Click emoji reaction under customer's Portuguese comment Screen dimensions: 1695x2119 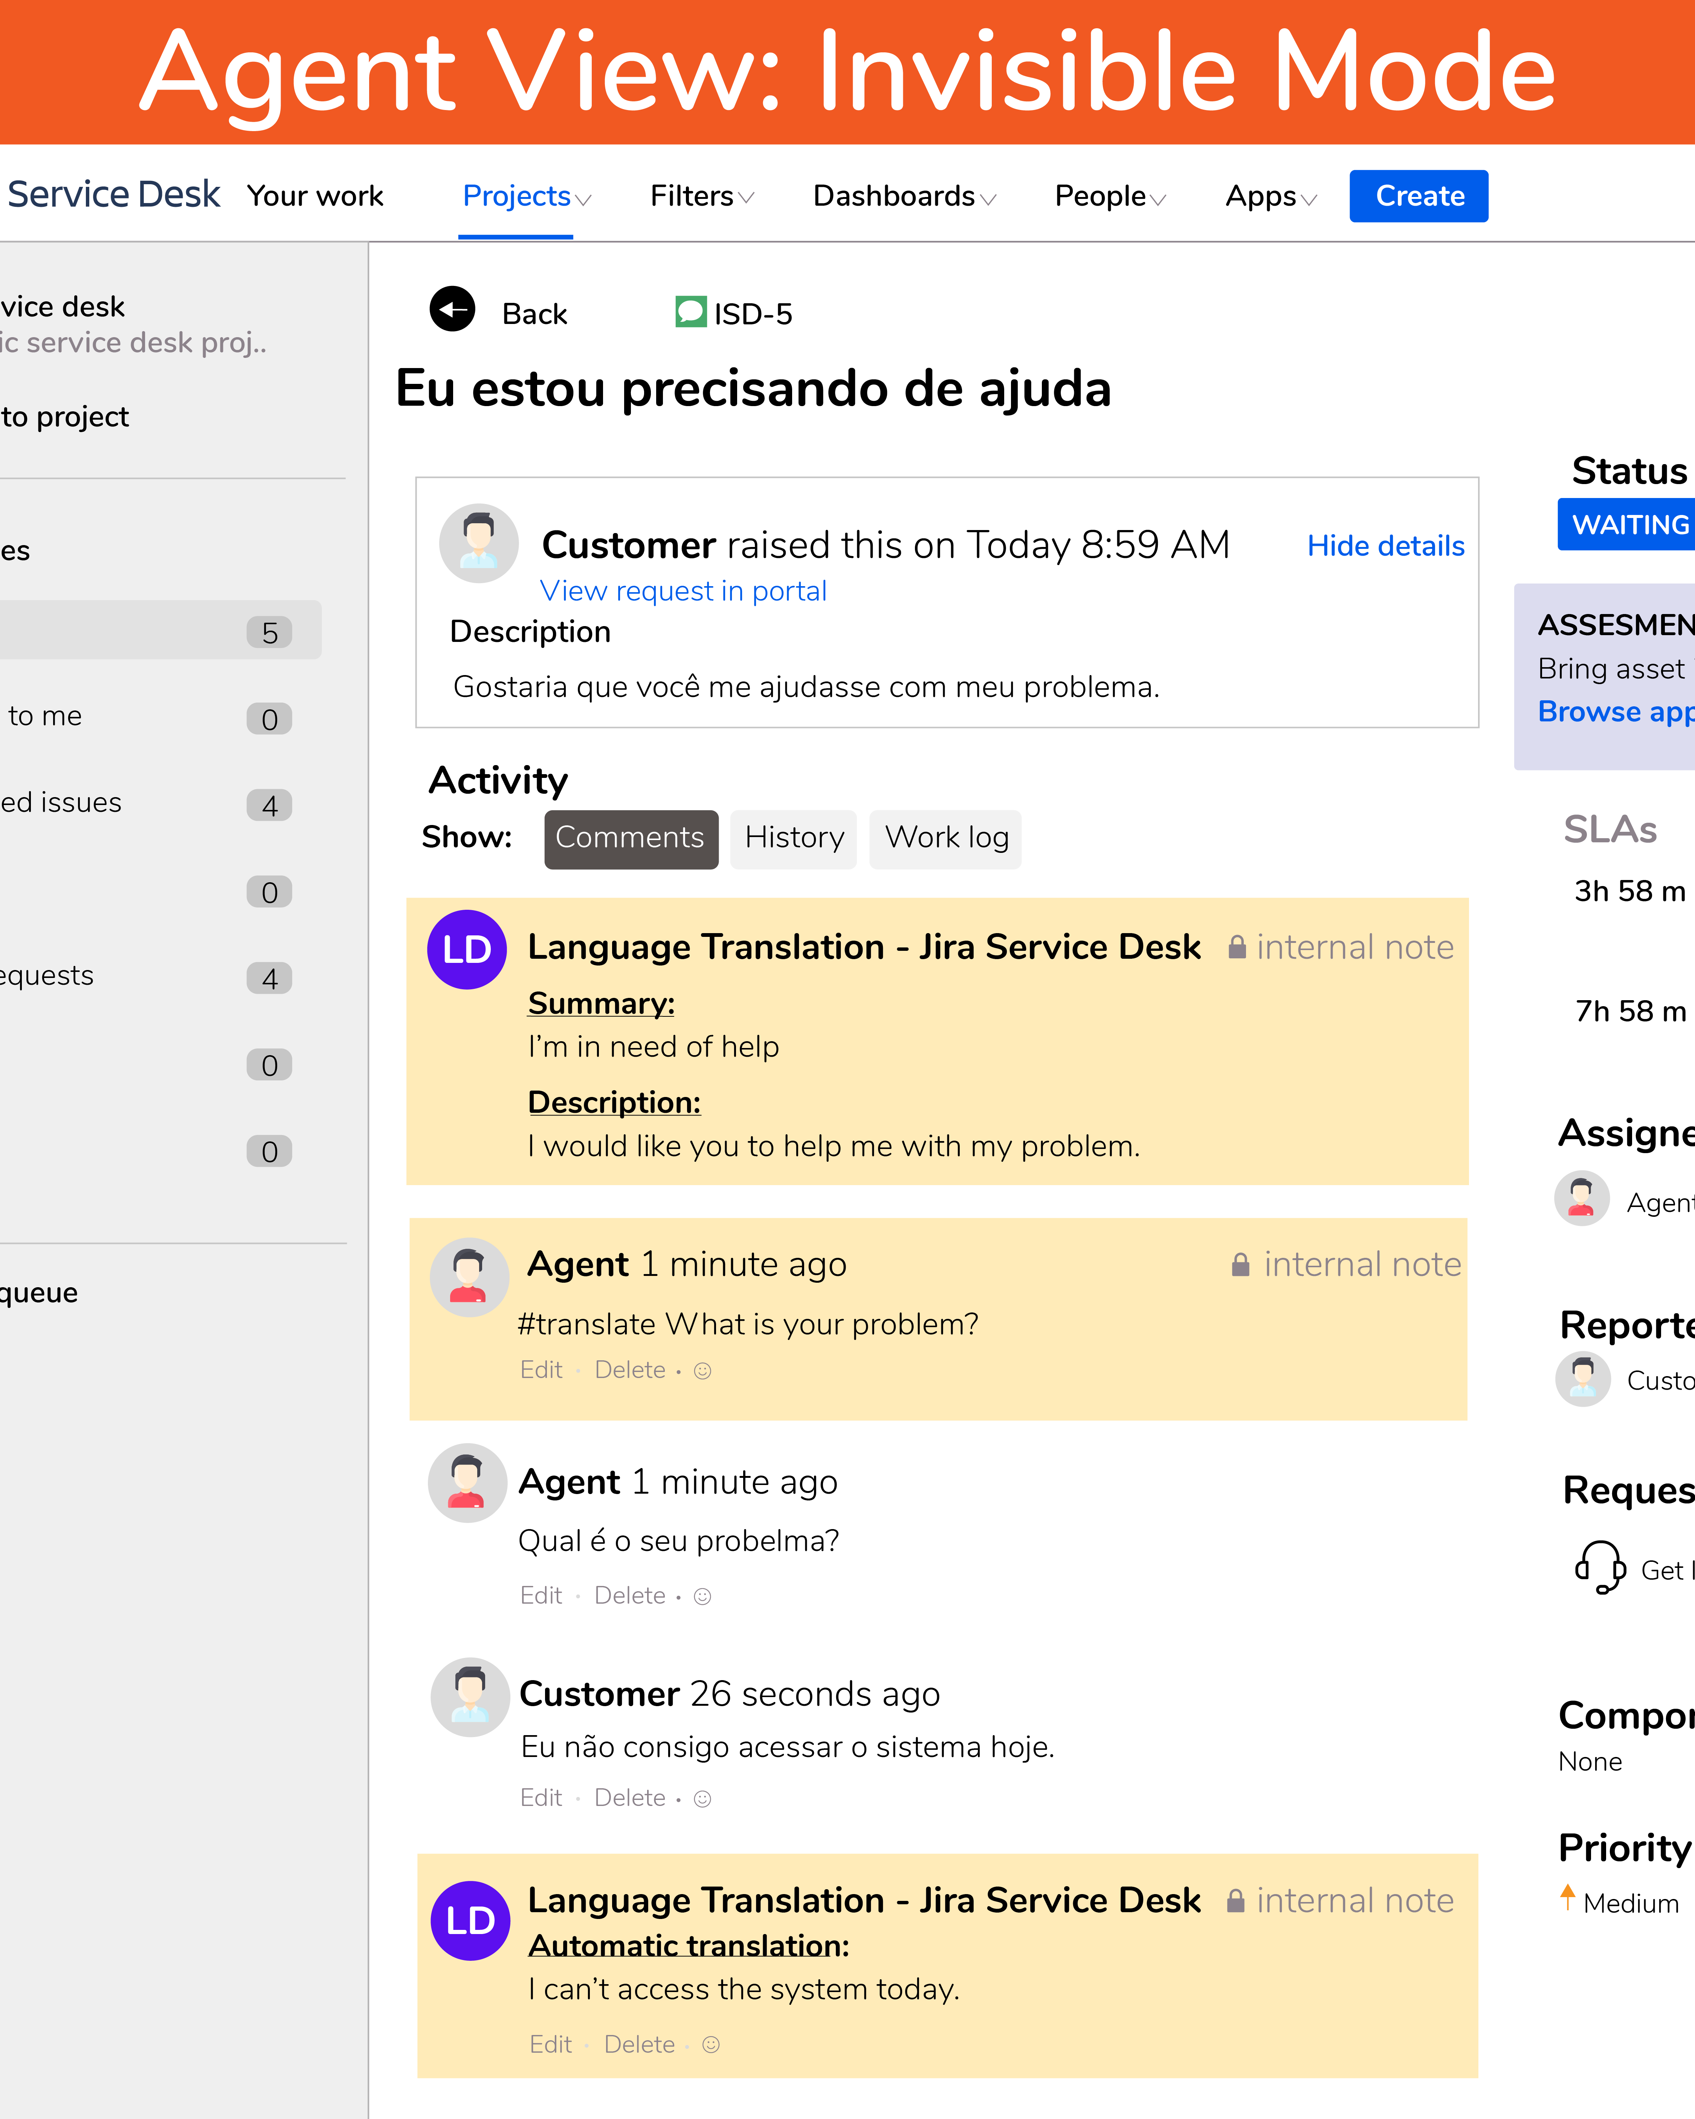(702, 1798)
